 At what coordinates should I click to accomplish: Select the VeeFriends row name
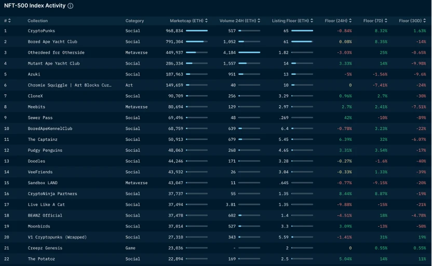(x=40, y=172)
